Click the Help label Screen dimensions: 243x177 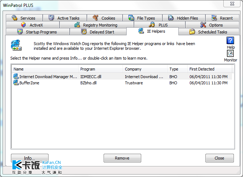[231, 47]
